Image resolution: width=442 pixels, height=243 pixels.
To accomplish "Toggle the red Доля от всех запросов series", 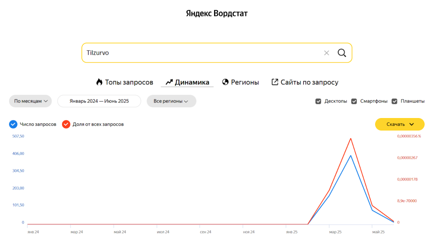I will pyautogui.click(x=66, y=124).
